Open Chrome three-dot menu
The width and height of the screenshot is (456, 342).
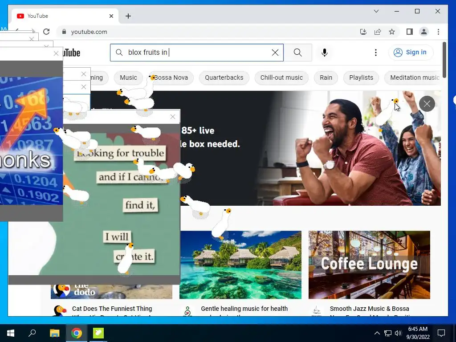[x=438, y=32]
